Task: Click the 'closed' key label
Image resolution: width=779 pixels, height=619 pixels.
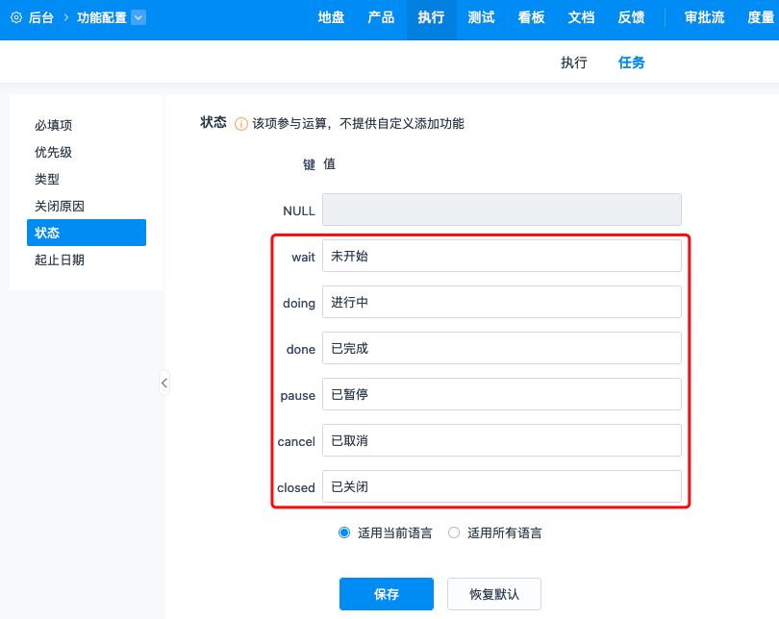Action: click(x=296, y=488)
